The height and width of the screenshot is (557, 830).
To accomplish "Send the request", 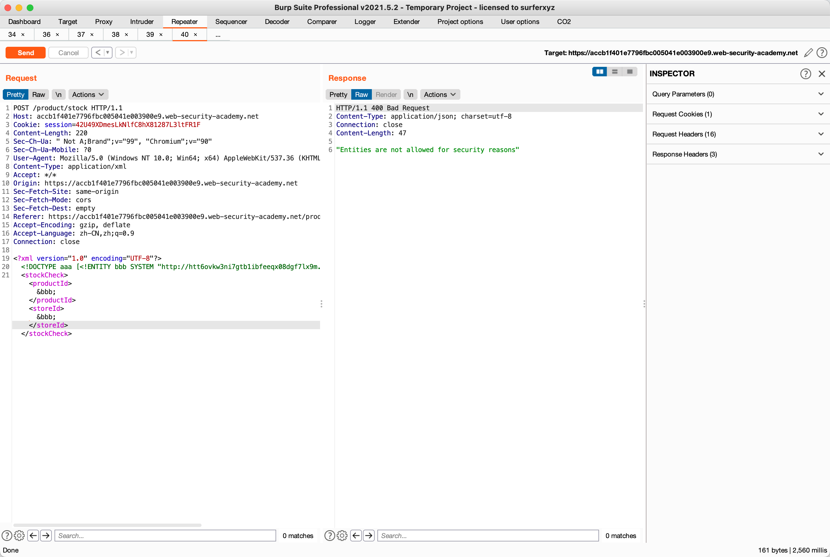I will (x=26, y=53).
